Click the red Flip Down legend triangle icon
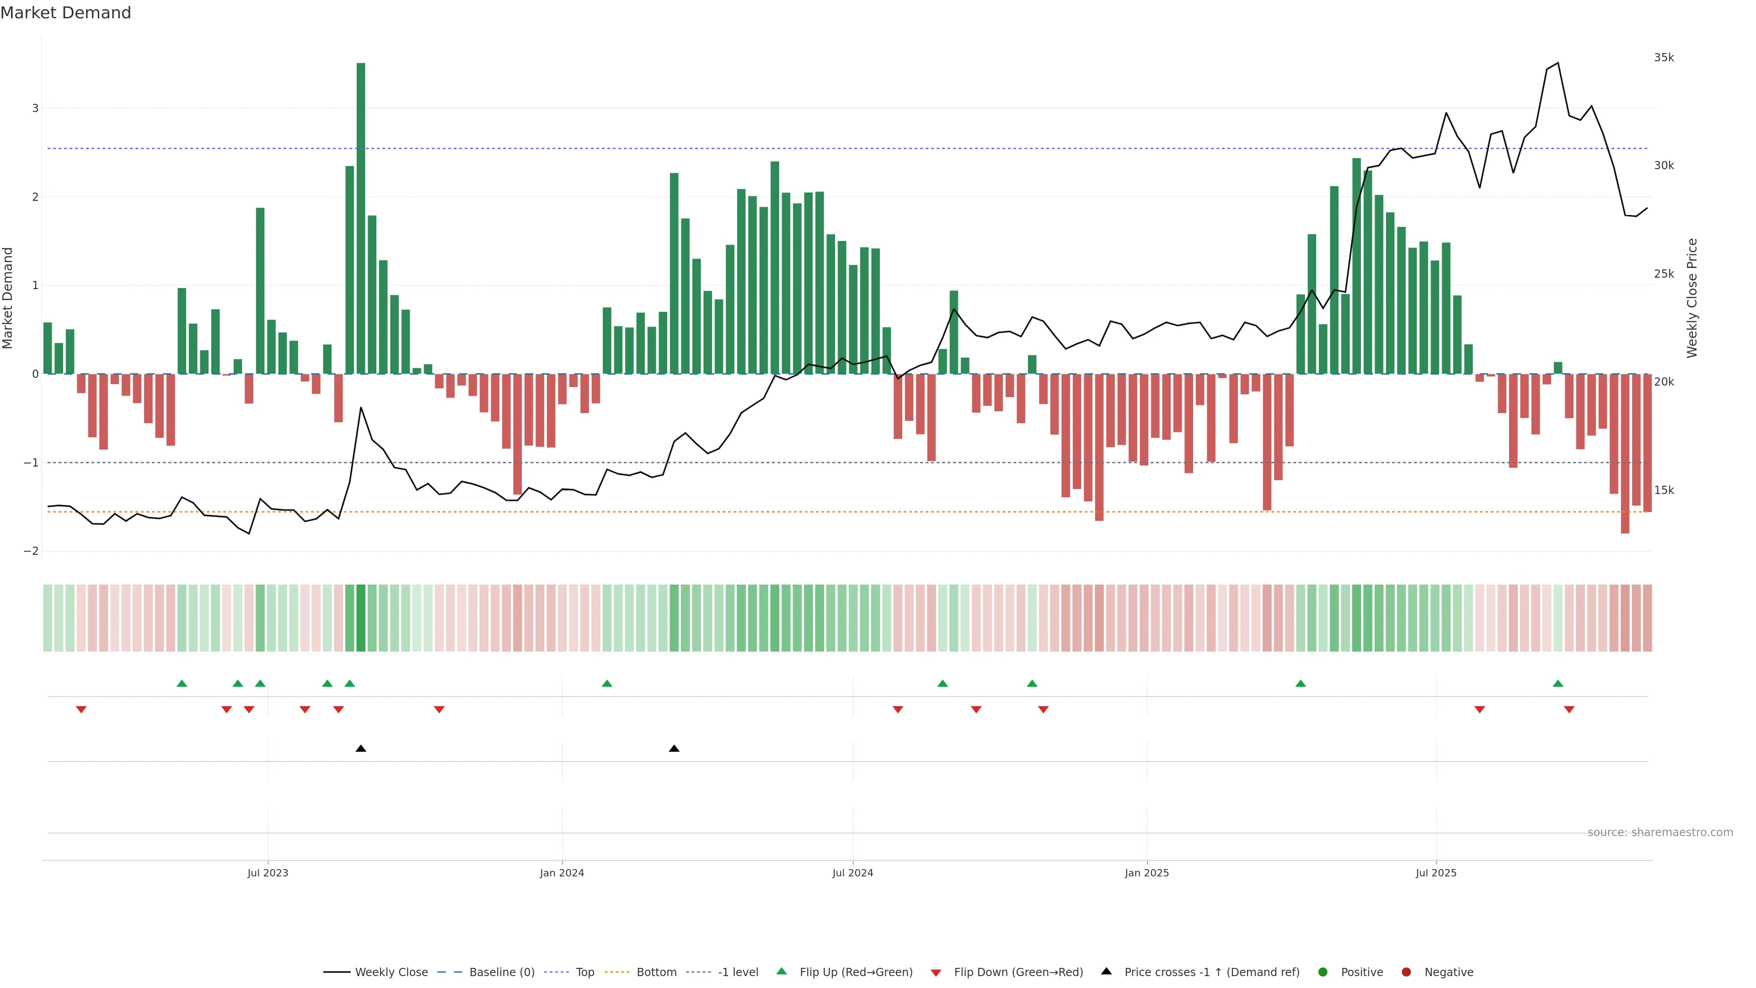Screen dimensions: 1756x988 [x=936, y=972]
